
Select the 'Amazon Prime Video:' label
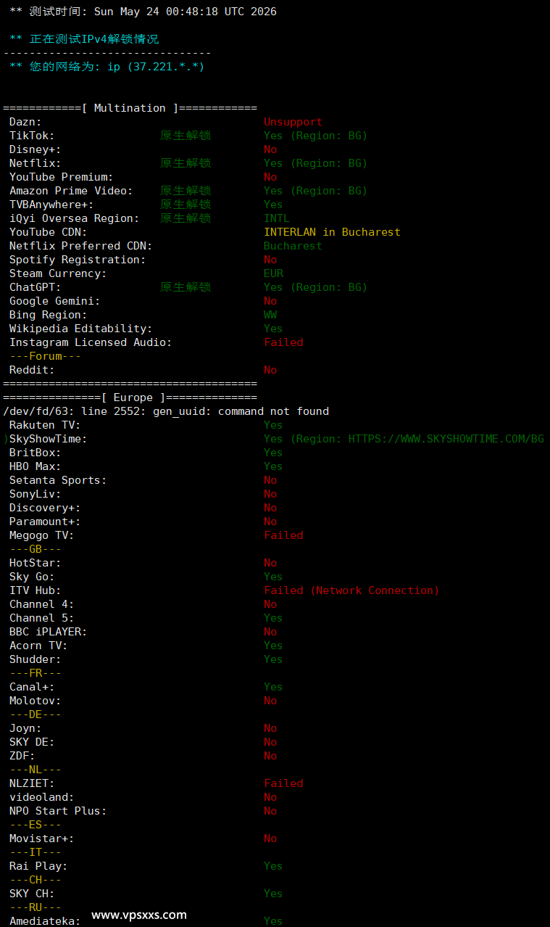pyautogui.click(x=71, y=191)
